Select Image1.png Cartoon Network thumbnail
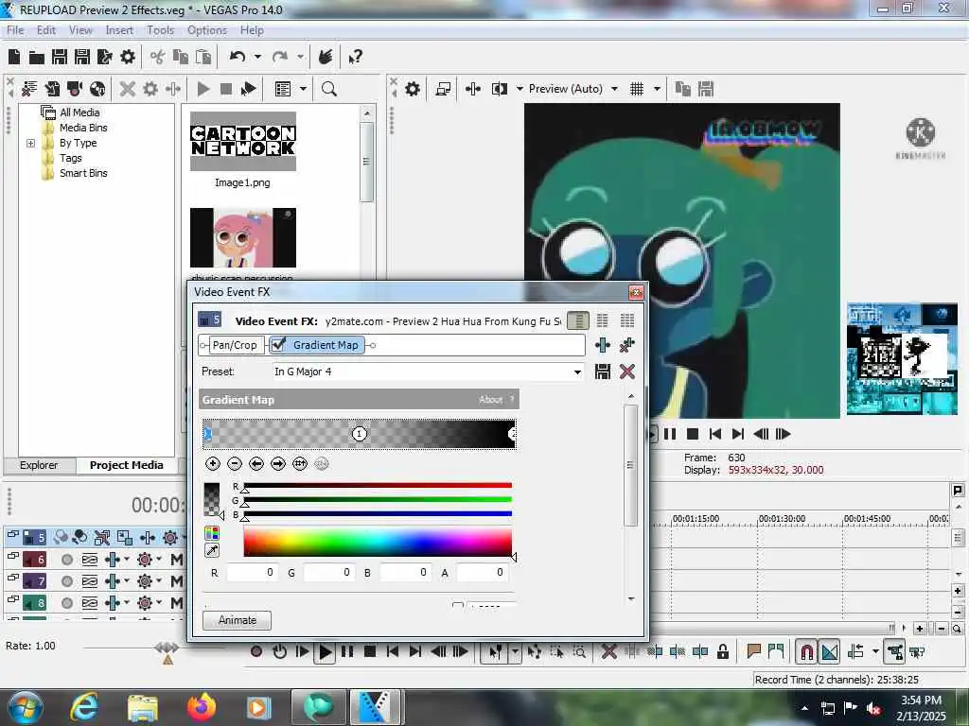The width and height of the screenshot is (969, 726). [243, 142]
